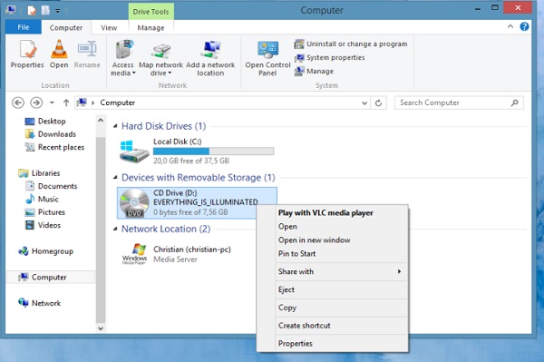Click the Computer address bar path
Image resolution: width=544 pixels, height=362 pixels.
click(118, 103)
